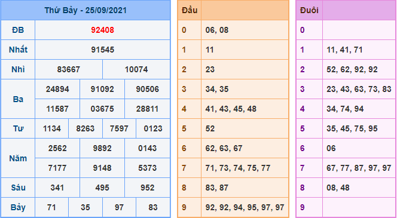Select the '23' cell in Đầu row 2
Screen dimensions: 397x218
tap(245, 69)
